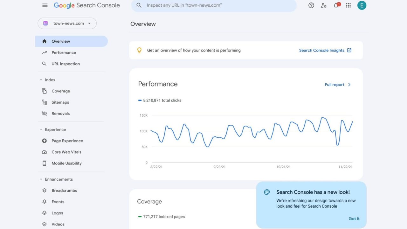Viewport: 407px width, 229px height.
Task: Click the Overview page heading
Action: [x=143, y=24]
